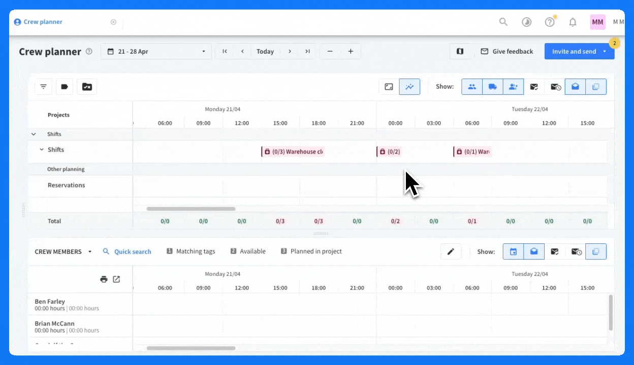Click the help icon beside Crew planner title

click(x=89, y=51)
